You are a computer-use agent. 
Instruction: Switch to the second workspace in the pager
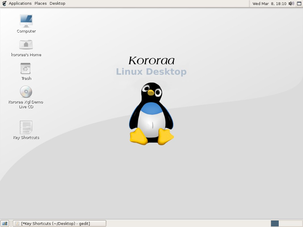tap(283, 223)
